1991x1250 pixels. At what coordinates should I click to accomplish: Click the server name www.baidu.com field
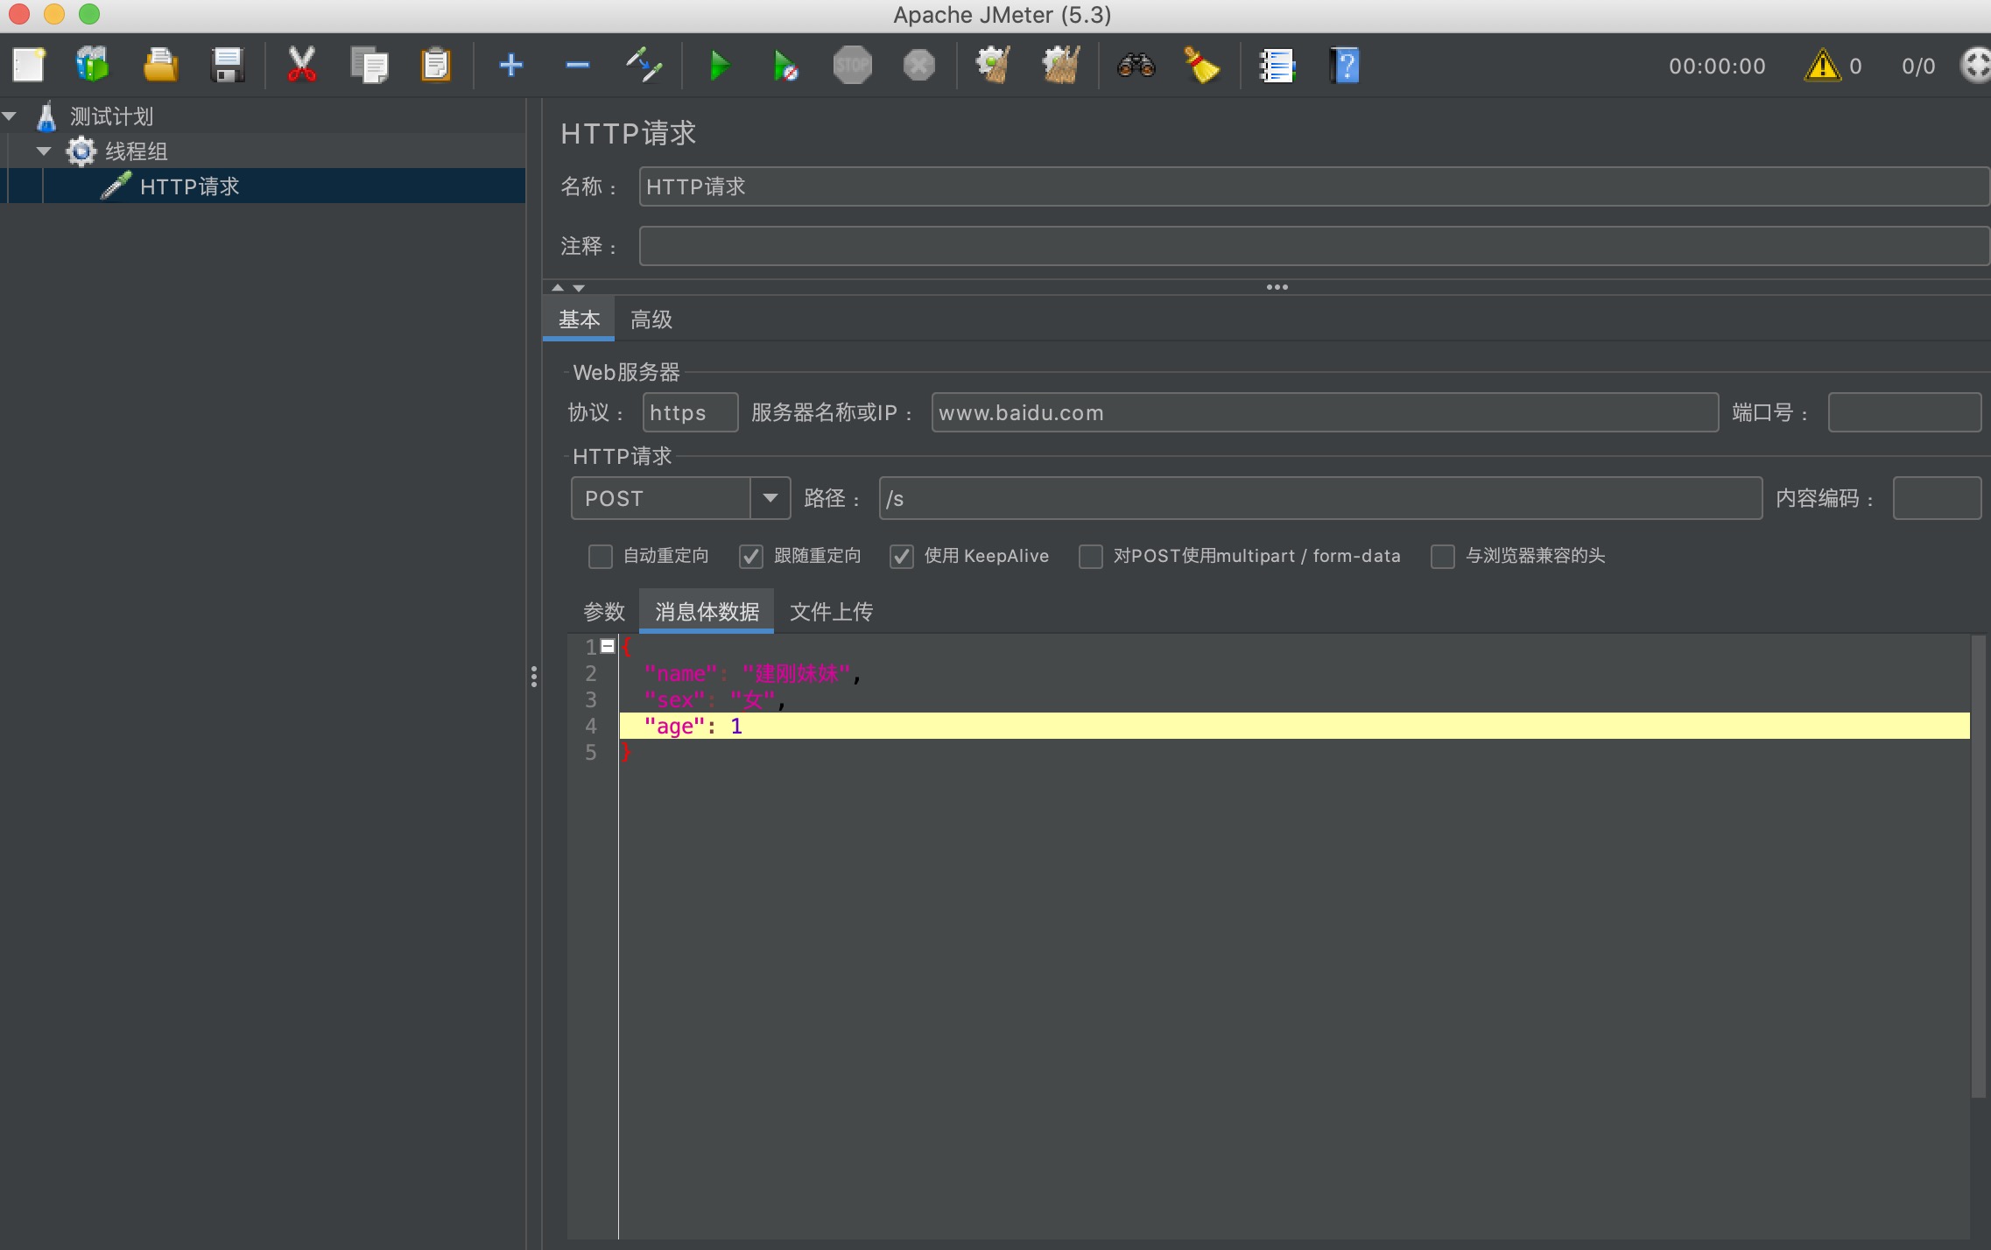(1325, 412)
